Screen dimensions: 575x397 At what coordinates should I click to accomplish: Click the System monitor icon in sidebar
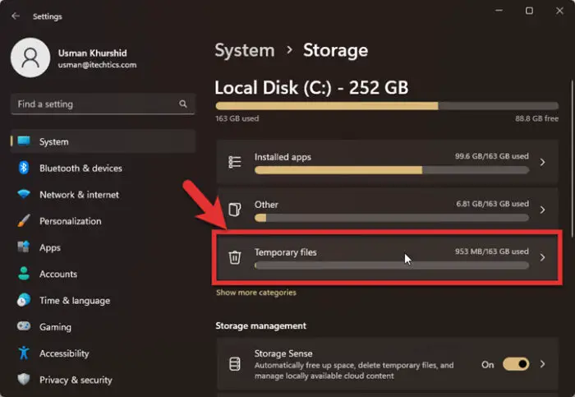click(24, 141)
